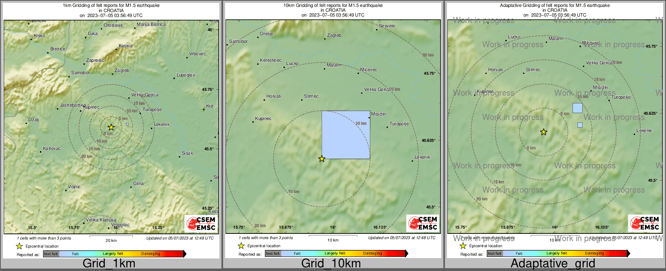Click the CSEM EMSC logo in the Grid_10km map
Image resolution: width=666 pixels, height=271 pixels.
[423, 223]
